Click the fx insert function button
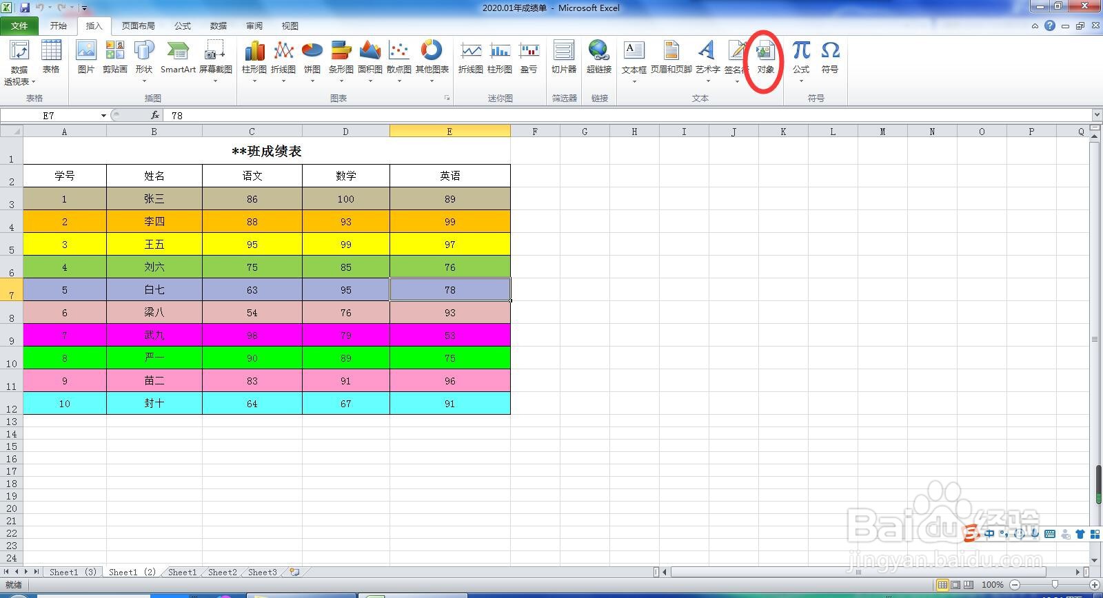1103x598 pixels. click(x=155, y=115)
